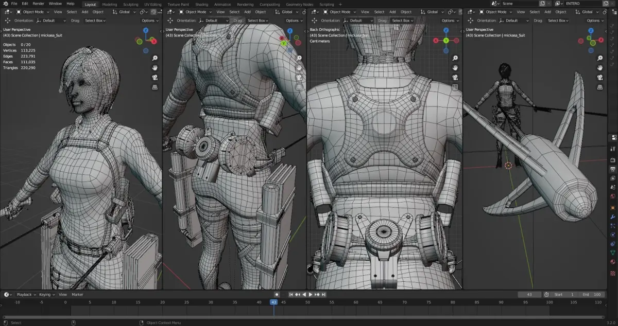The image size is (618, 326).
Task: Click the move tool arrows icon in the leftmost viewport's tool settings
Action: pyautogui.click(x=7, y=21)
